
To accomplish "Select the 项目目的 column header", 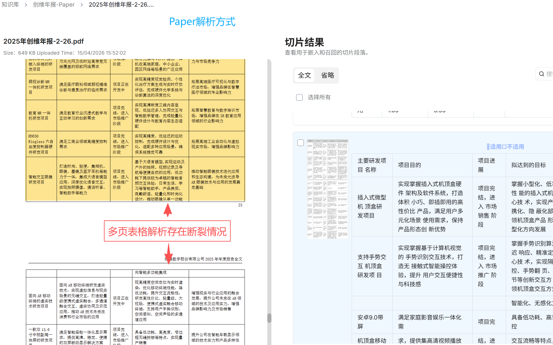I will click(x=432, y=165).
